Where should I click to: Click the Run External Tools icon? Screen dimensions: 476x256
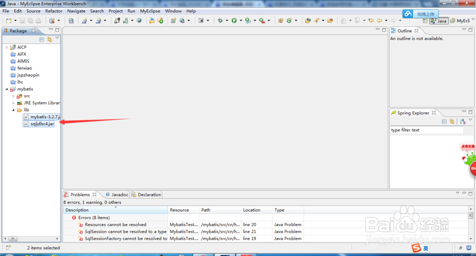click(x=262, y=20)
